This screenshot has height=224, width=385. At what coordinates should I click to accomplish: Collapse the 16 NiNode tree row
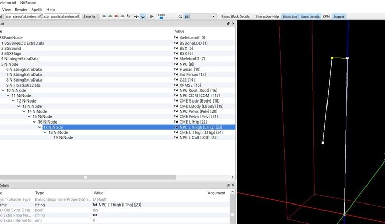tap(34, 122)
